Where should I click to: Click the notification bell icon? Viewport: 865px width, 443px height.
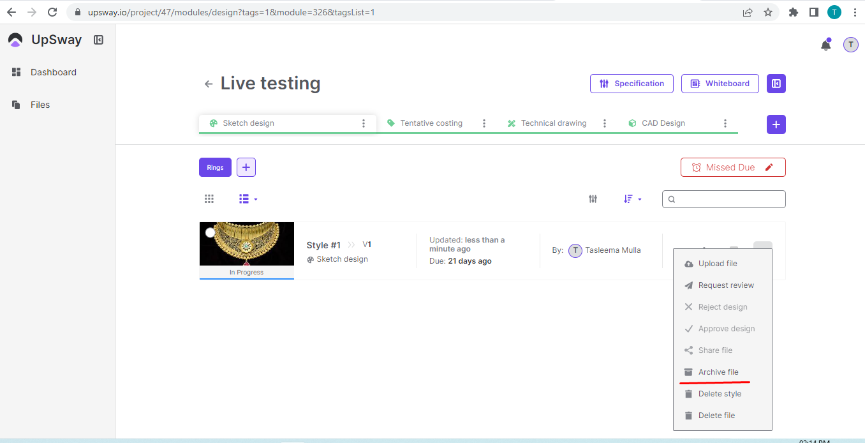[825, 45]
